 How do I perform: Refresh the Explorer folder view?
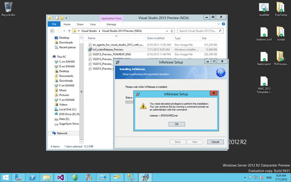pyautogui.click(x=172, y=31)
